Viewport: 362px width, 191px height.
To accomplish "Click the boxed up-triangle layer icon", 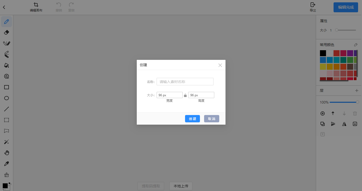I will tap(355, 124).
